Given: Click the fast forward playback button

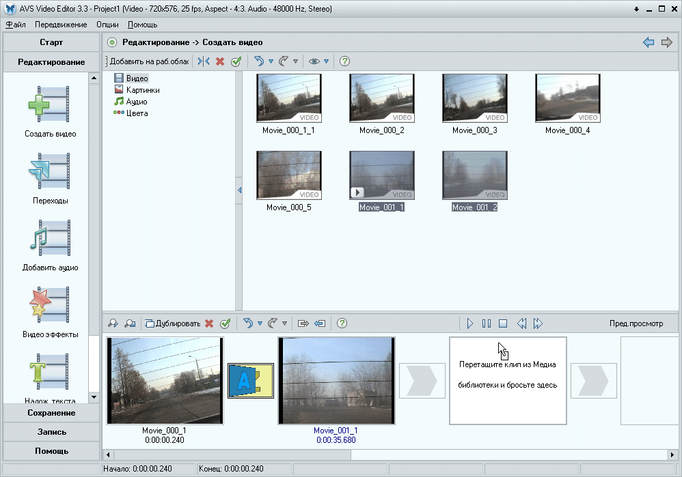Looking at the screenshot, I should pyautogui.click(x=538, y=323).
